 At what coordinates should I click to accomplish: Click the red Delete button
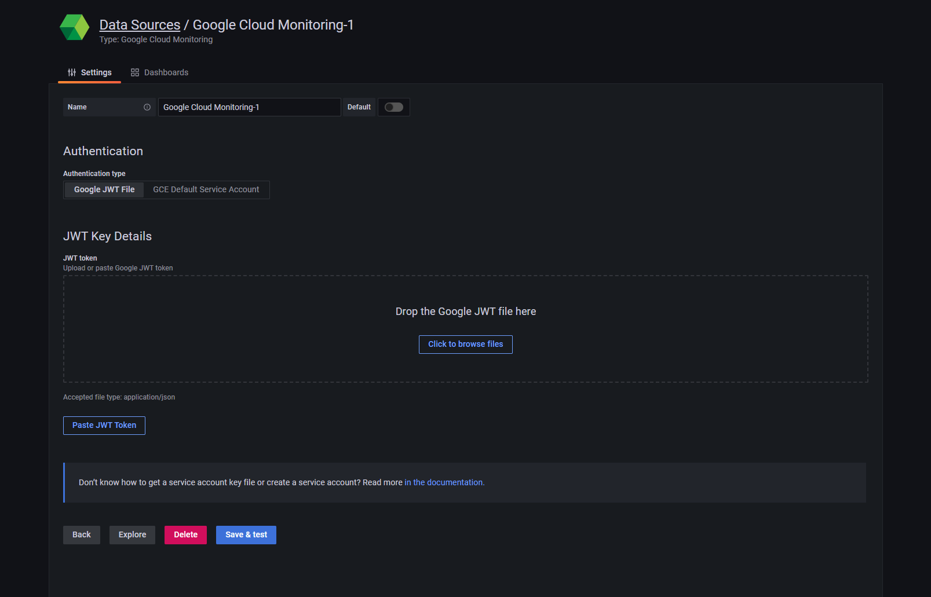pyautogui.click(x=186, y=535)
